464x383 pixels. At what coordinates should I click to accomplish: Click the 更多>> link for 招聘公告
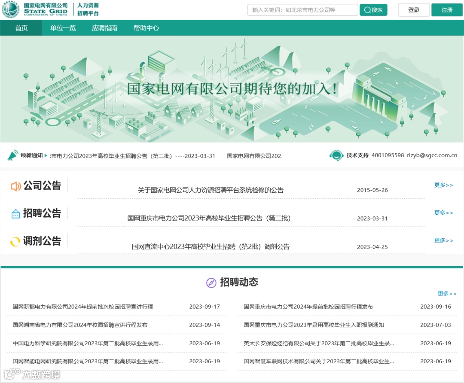(x=443, y=213)
